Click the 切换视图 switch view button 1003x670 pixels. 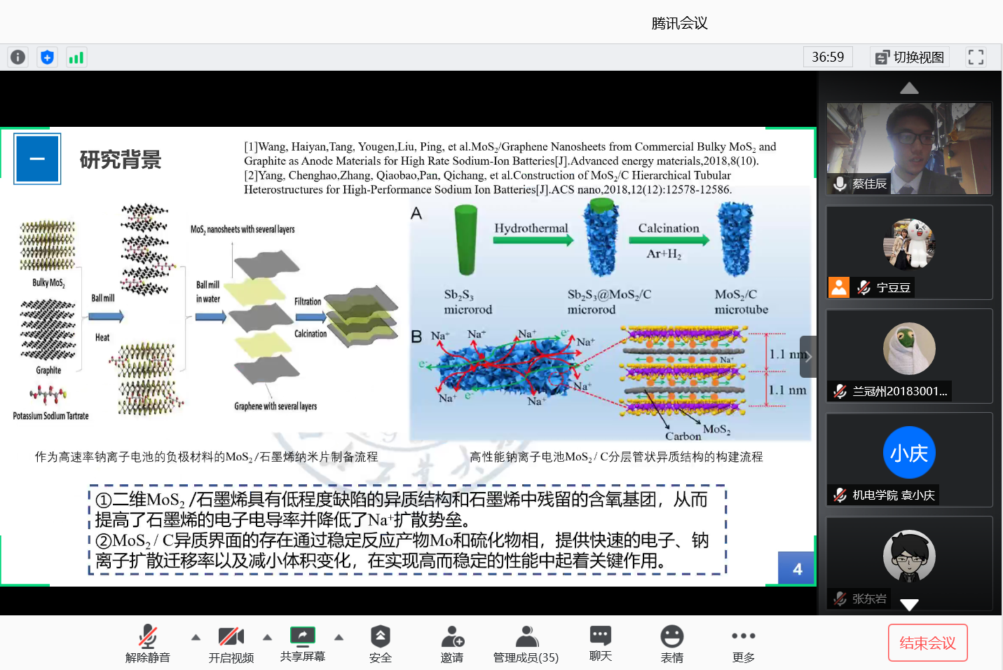[910, 57]
